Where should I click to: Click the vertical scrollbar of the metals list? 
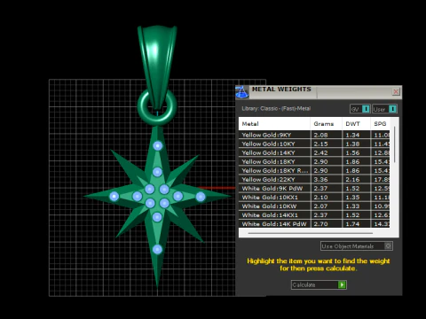click(394, 144)
